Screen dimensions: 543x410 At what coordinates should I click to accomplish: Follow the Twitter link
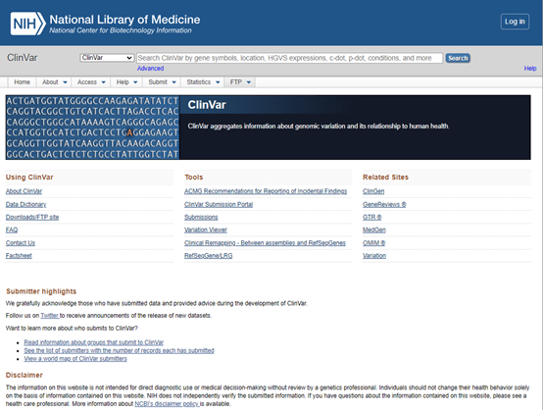pyautogui.click(x=50, y=316)
